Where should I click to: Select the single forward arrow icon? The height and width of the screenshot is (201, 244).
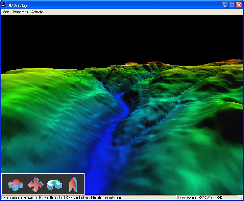[72, 185]
